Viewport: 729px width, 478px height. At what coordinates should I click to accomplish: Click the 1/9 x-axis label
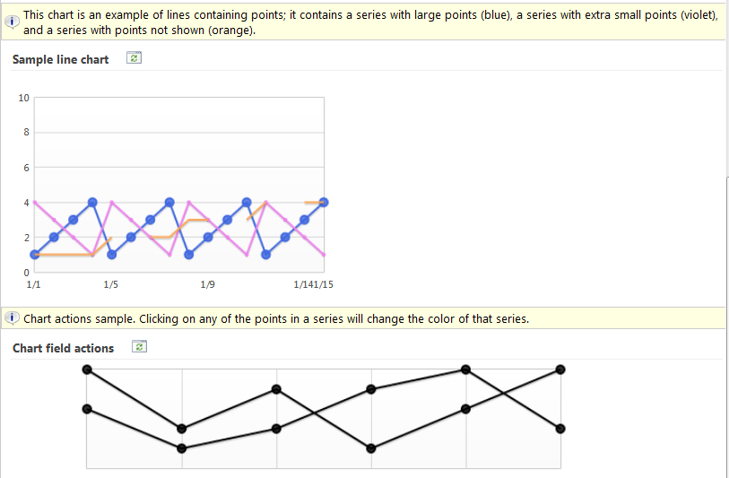coord(207,284)
